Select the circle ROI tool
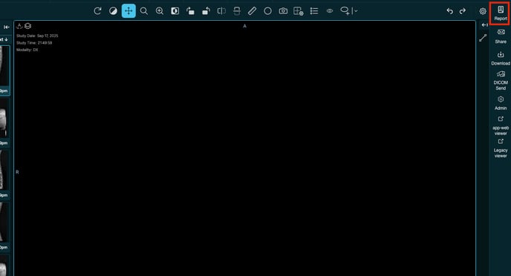The height and width of the screenshot is (276, 511). click(267, 11)
